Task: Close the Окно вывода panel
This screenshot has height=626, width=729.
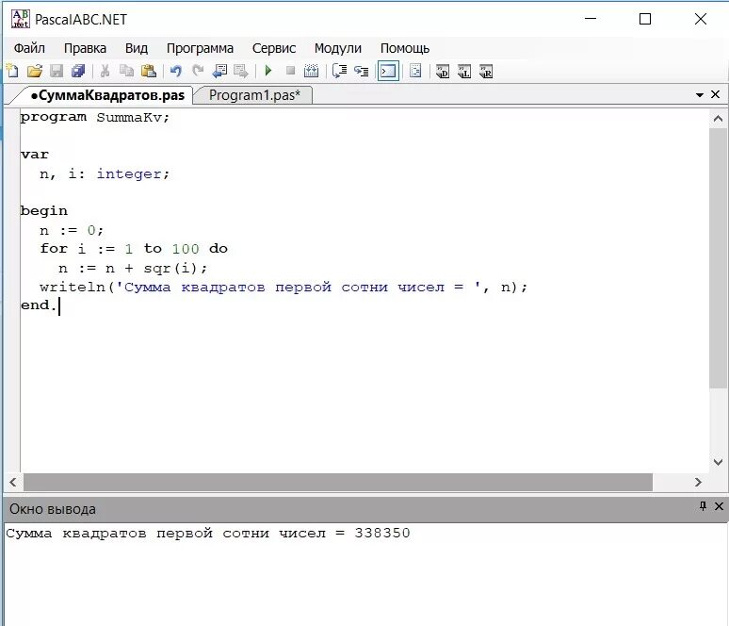Action: click(x=719, y=506)
